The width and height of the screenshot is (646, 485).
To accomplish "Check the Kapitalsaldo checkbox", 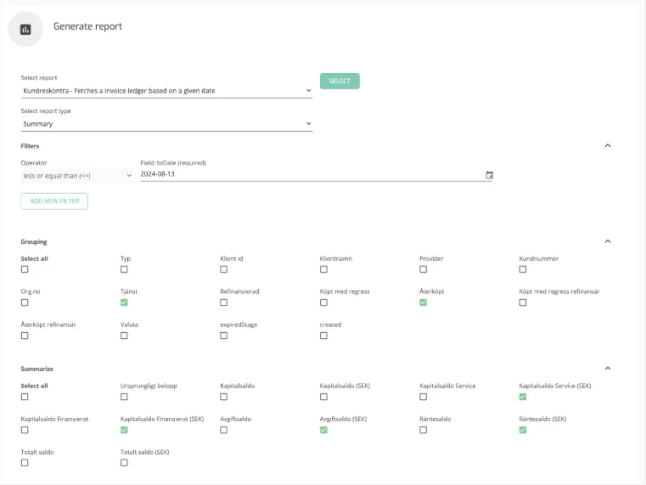I will point(224,397).
